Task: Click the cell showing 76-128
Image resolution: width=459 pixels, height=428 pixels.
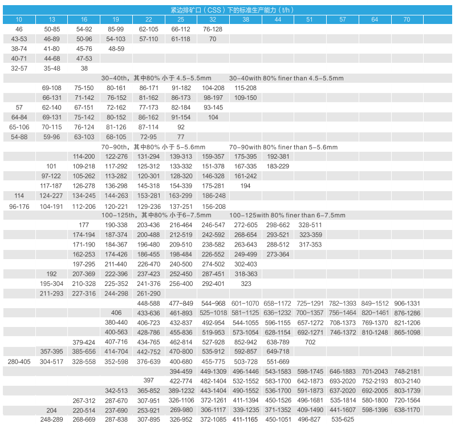Action: tap(213, 29)
